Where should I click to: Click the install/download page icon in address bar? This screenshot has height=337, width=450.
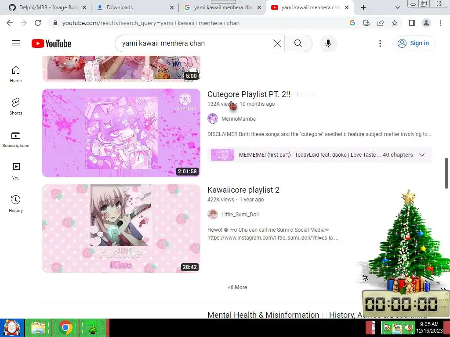[367, 23]
